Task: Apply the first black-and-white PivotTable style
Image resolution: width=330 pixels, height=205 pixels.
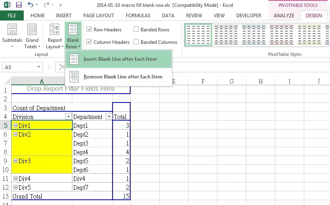Action: 198,35
